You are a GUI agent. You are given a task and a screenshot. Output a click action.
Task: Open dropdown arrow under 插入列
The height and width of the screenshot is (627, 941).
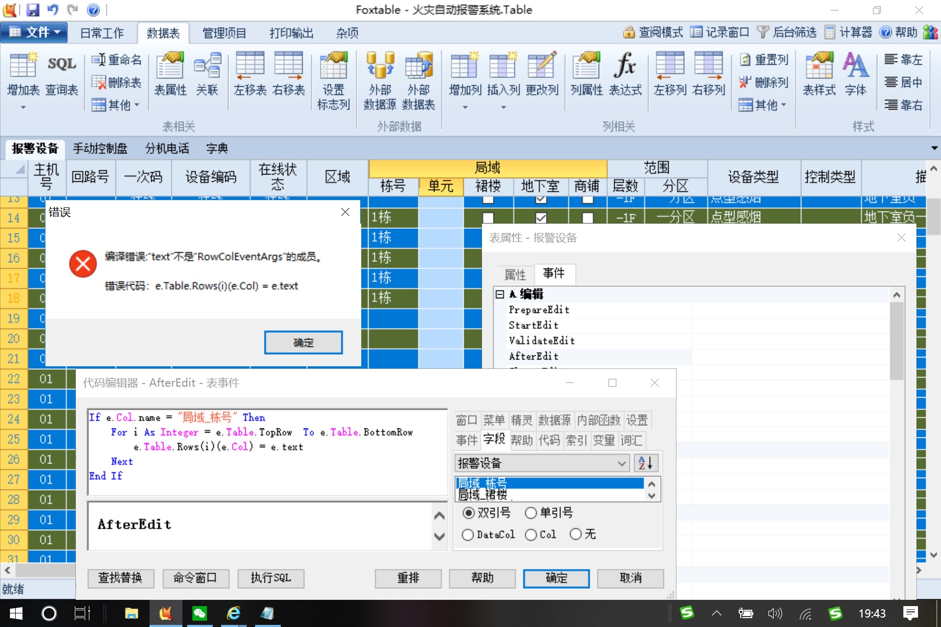pos(503,107)
